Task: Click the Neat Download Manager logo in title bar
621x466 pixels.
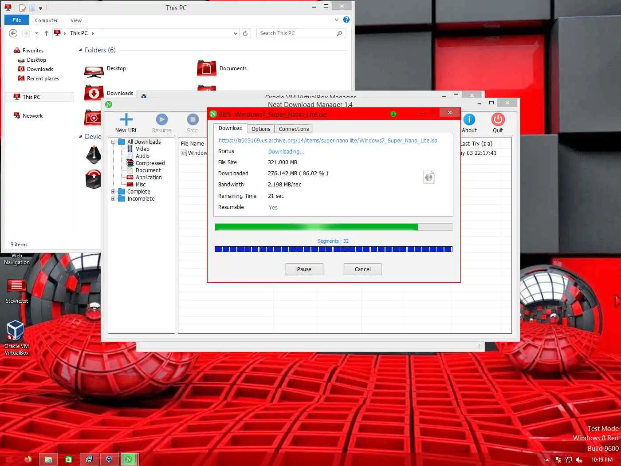Action: [109, 104]
